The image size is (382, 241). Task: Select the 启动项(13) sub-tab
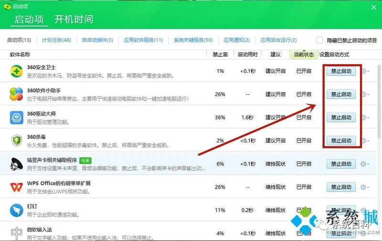point(19,40)
